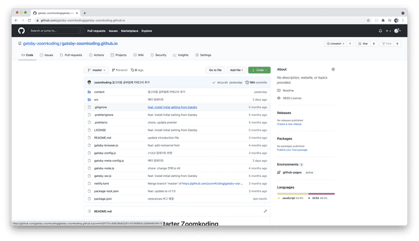The image size is (419, 241).
Task: Click the Go to file button
Action: 215,70
